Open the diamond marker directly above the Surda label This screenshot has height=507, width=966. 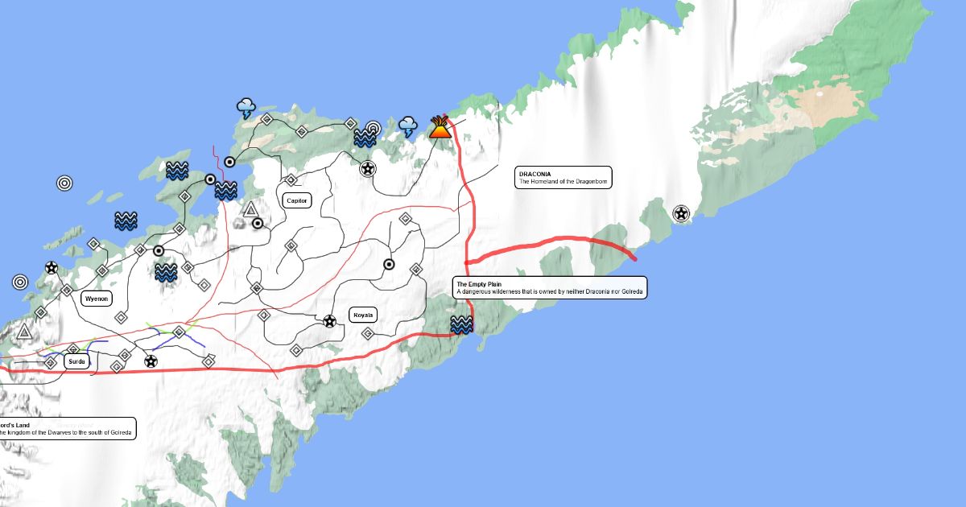coord(74,349)
